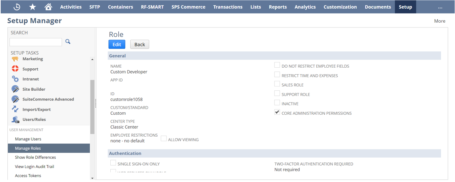Go to Home via house icon
Screen dimensions: 455x182
pos(48,7)
